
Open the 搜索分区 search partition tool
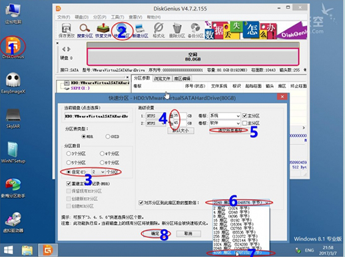[x=85, y=31]
